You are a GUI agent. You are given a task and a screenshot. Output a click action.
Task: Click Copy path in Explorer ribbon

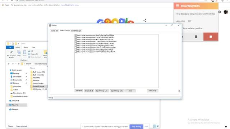point(33,54)
